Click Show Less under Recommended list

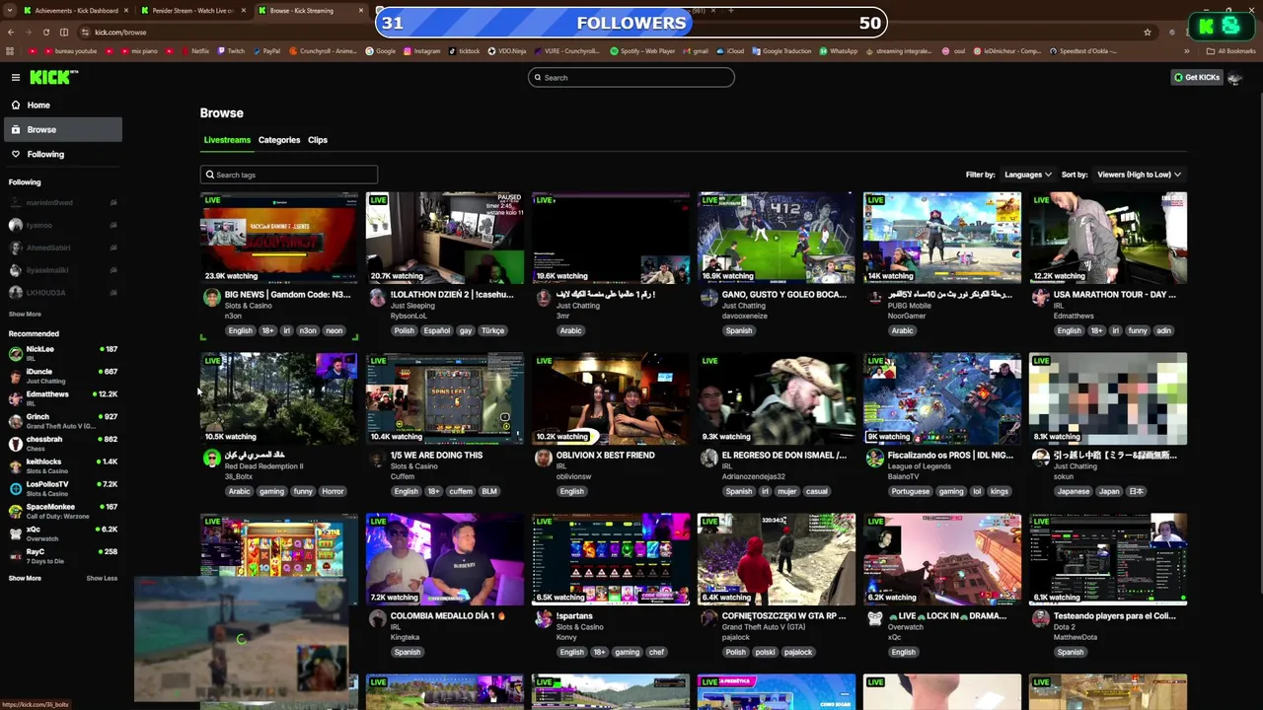click(x=102, y=578)
